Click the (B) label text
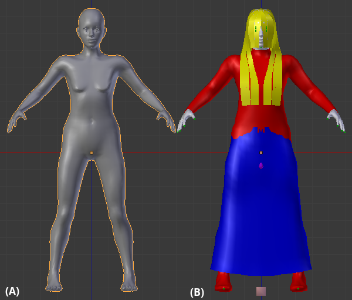 197,292
